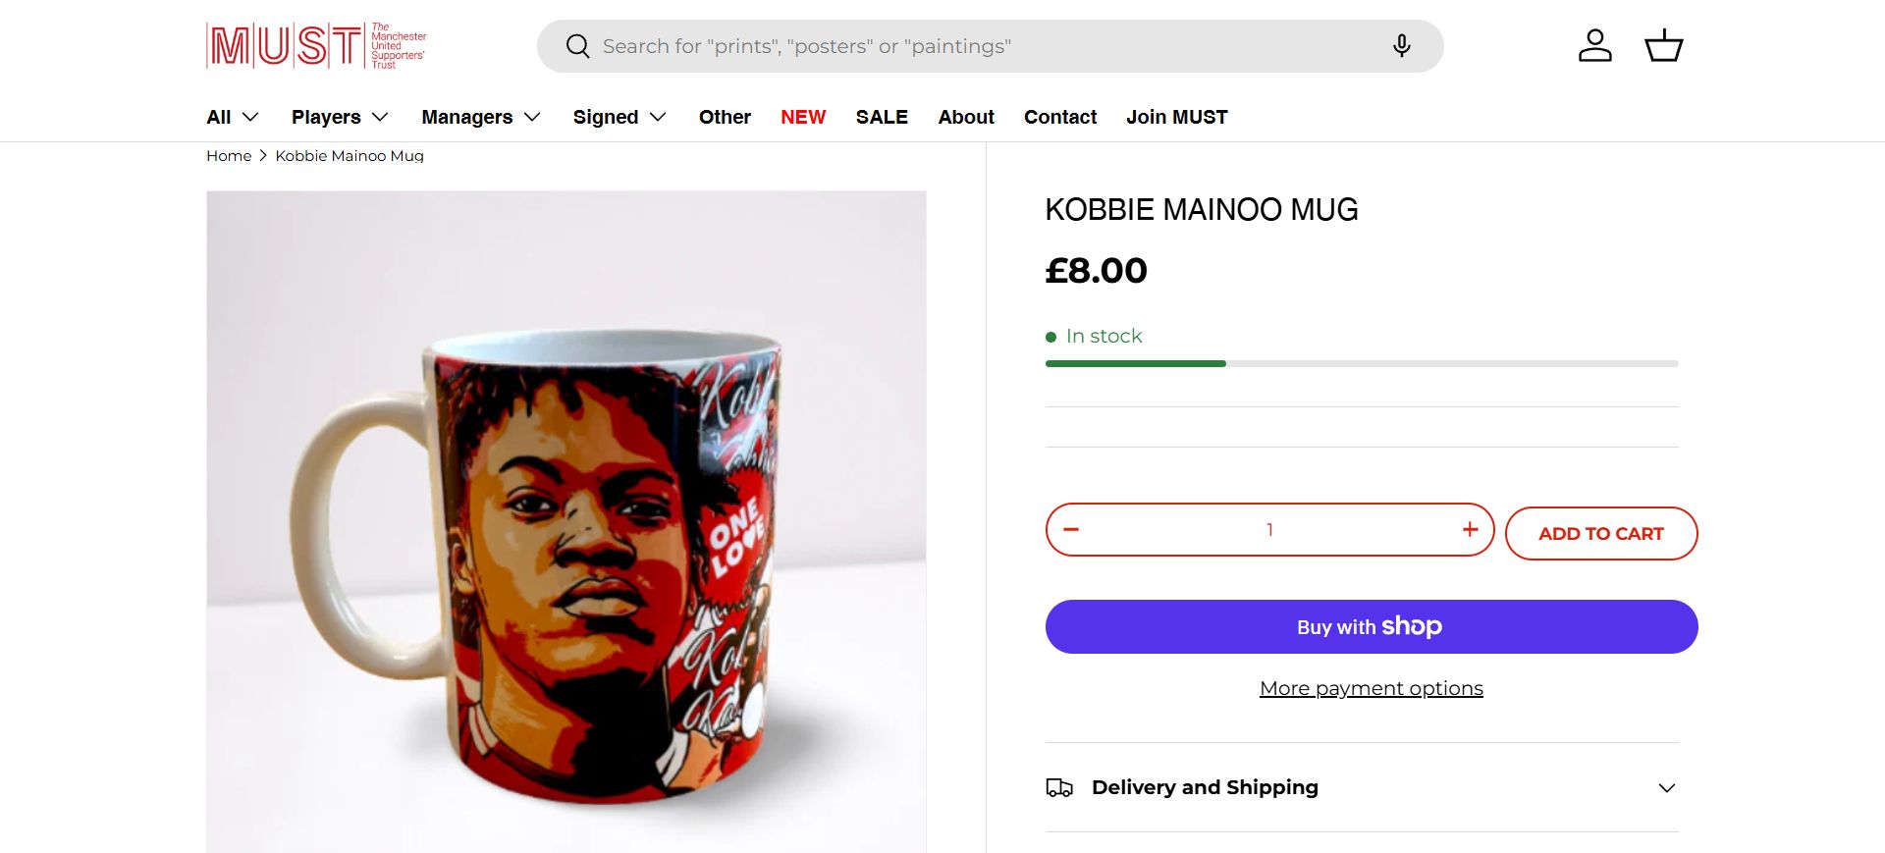Focus the product search field
The image size is (1885, 853).
pyautogui.click(x=982, y=46)
